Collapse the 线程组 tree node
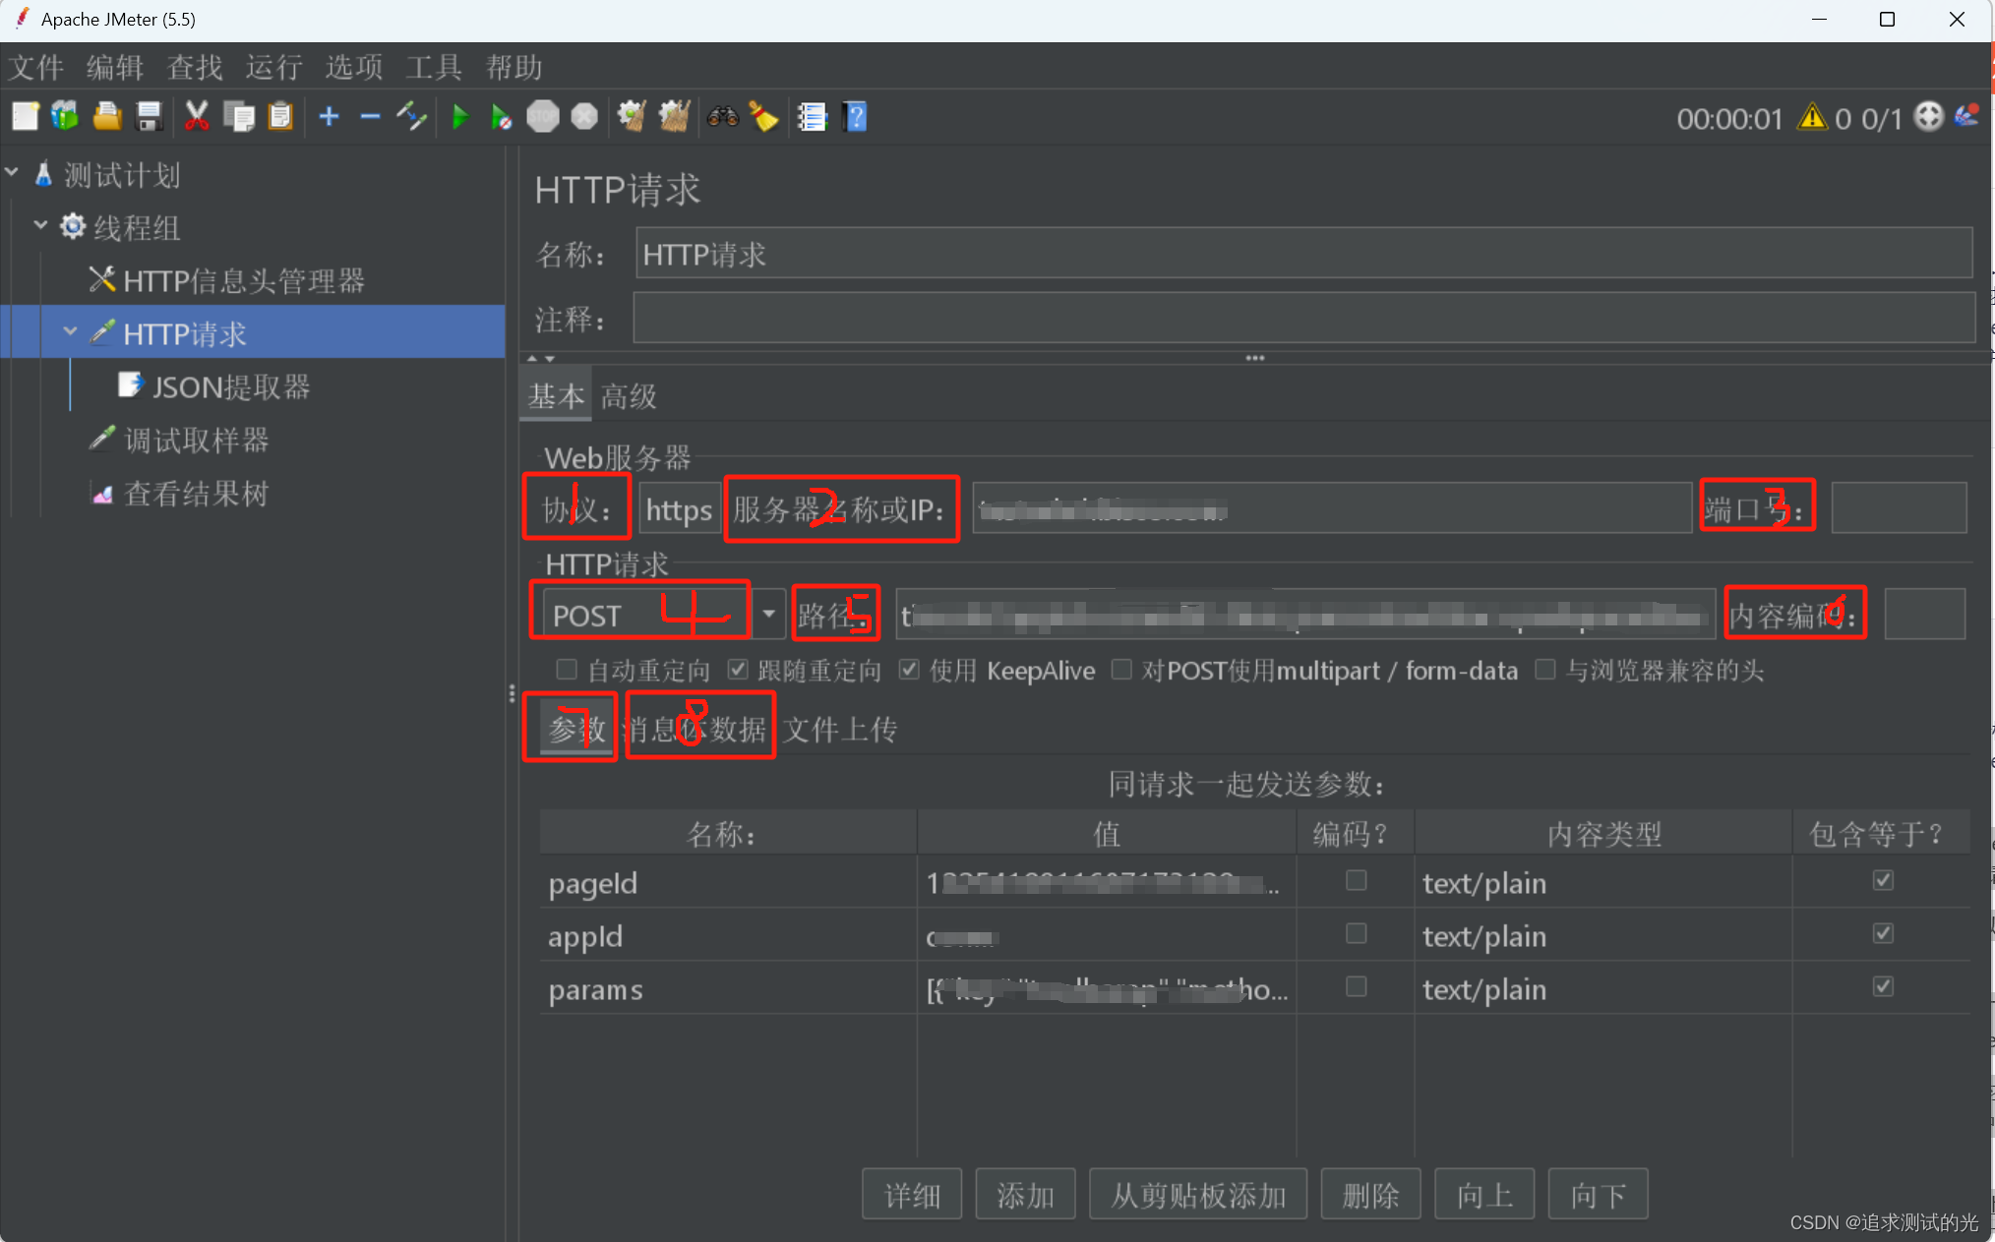 (41, 225)
